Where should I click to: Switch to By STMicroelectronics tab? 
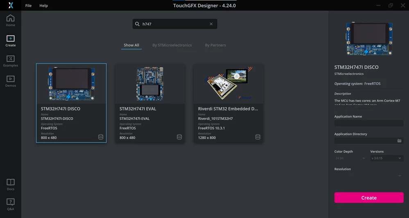172,45
